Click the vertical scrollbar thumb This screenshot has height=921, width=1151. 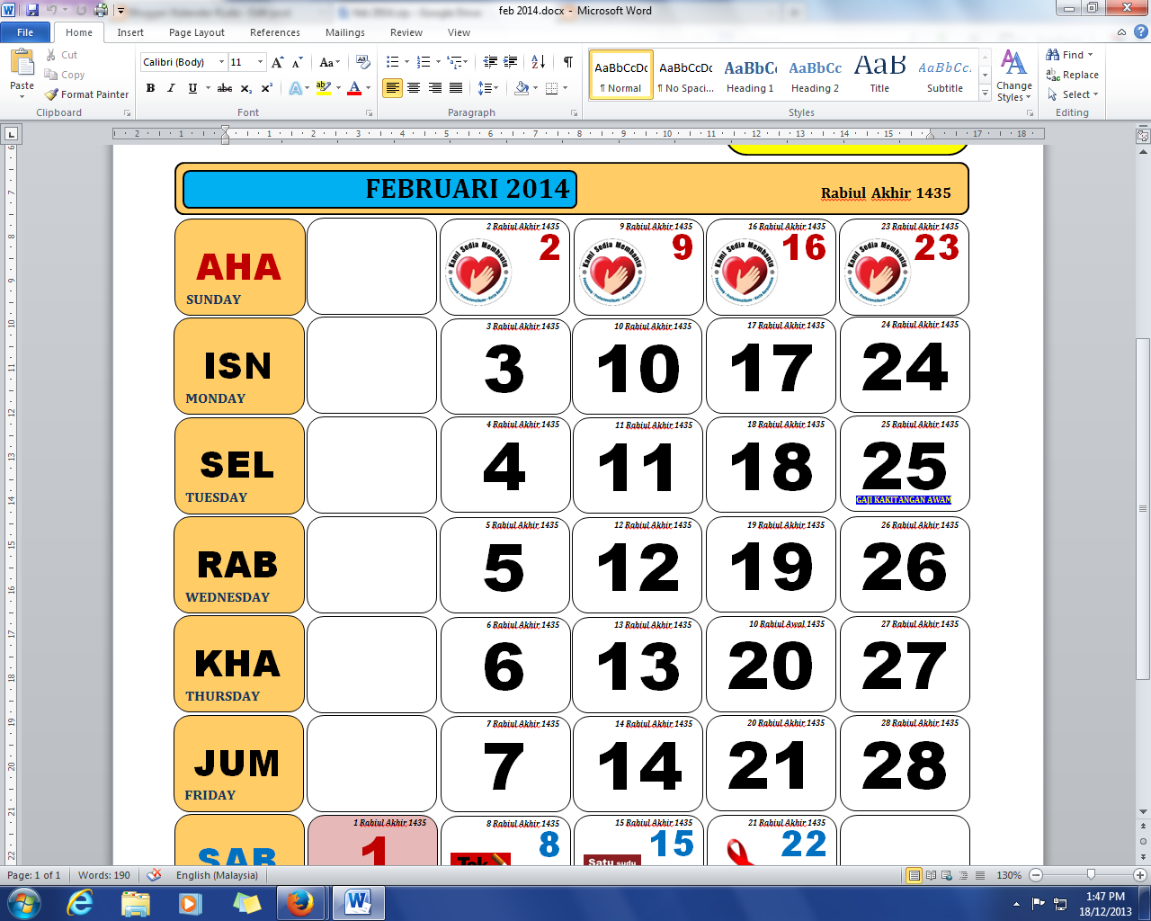pyautogui.click(x=1143, y=508)
